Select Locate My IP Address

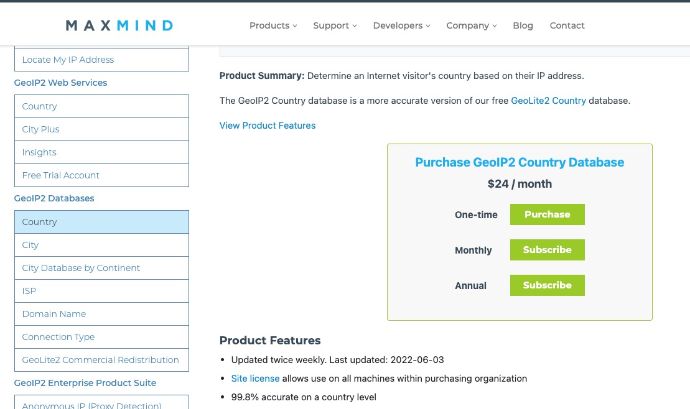tap(68, 60)
